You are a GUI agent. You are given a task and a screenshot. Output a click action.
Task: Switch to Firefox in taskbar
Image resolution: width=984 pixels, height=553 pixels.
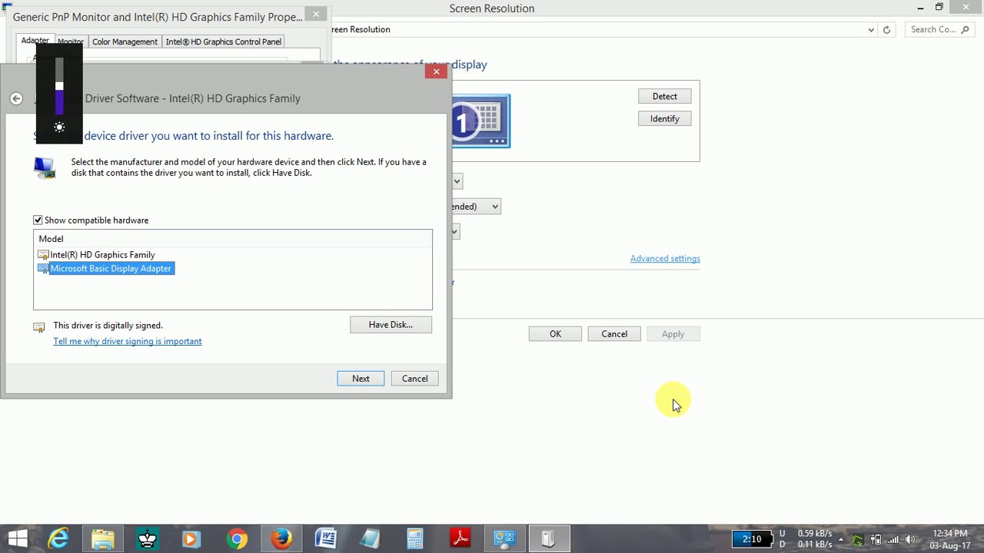click(281, 539)
